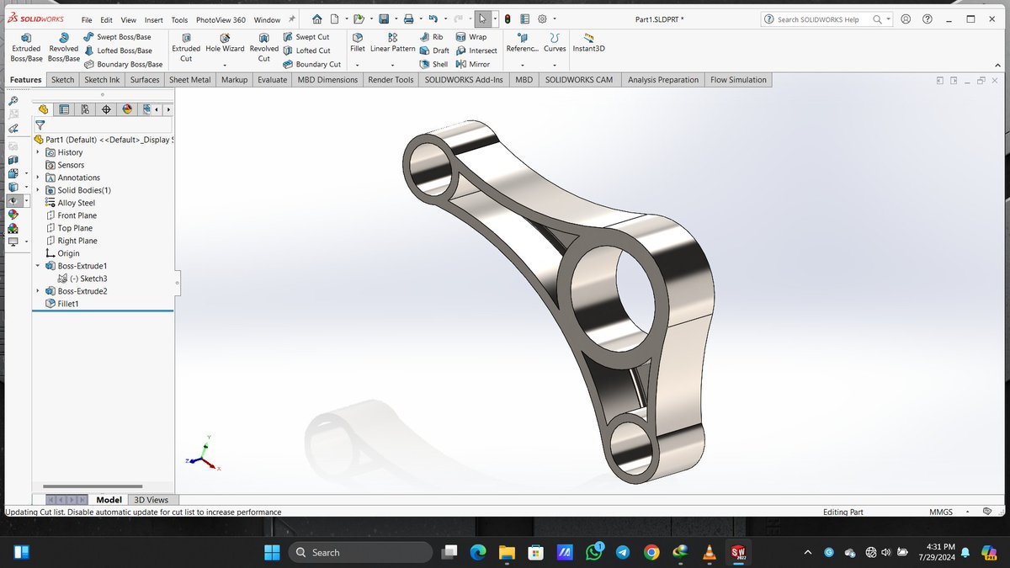The image size is (1010, 568).
Task: Open the DimXpertManager tab icon
Action: click(x=106, y=109)
